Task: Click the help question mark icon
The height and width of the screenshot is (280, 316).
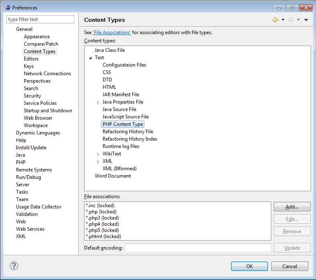Action: tap(14, 266)
